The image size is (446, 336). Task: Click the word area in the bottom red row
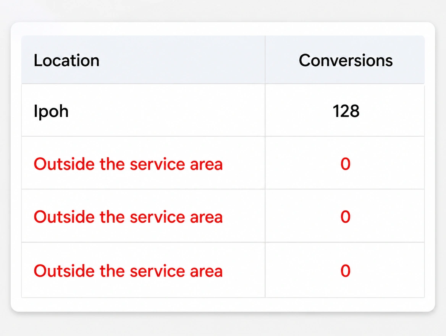(206, 271)
